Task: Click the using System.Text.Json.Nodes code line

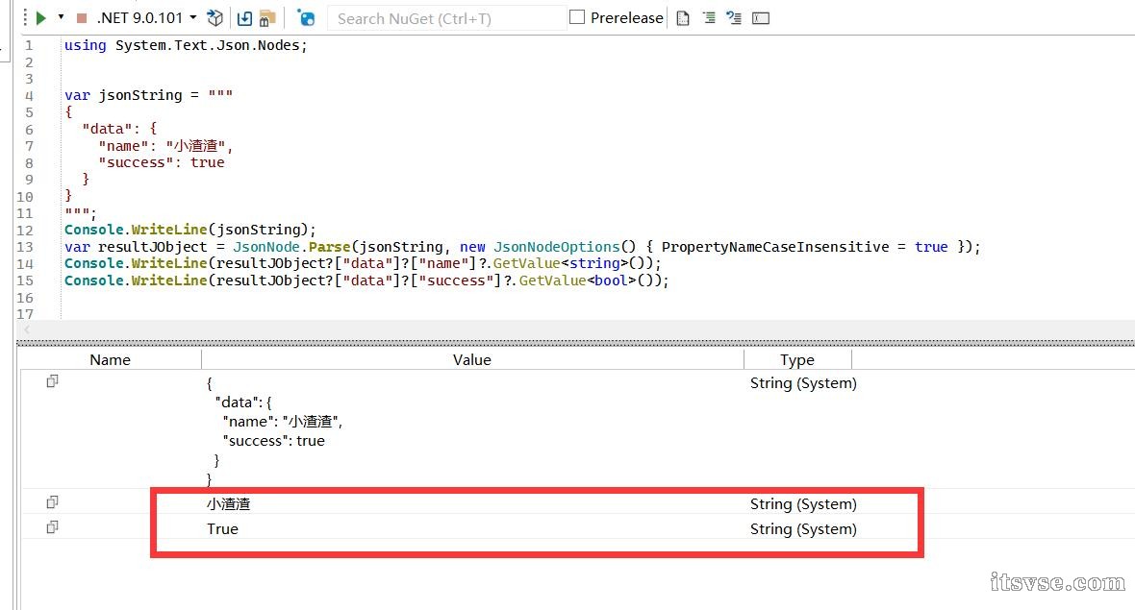Action: [186, 45]
